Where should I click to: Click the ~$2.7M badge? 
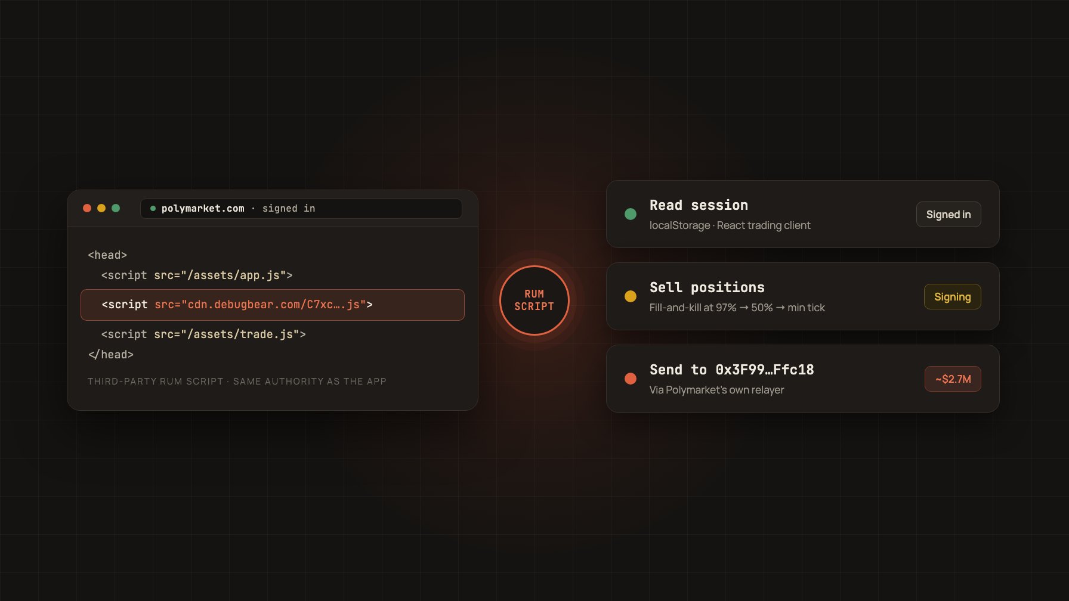click(x=953, y=379)
